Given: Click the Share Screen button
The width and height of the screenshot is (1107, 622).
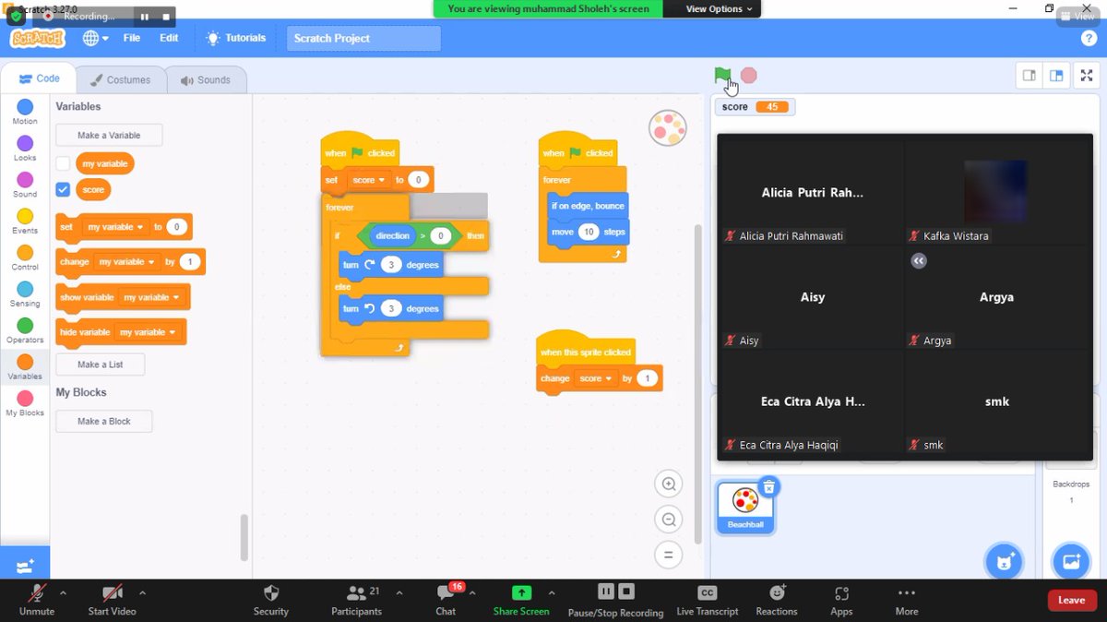Looking at the screenshot, I should click(x=521, y=600).
